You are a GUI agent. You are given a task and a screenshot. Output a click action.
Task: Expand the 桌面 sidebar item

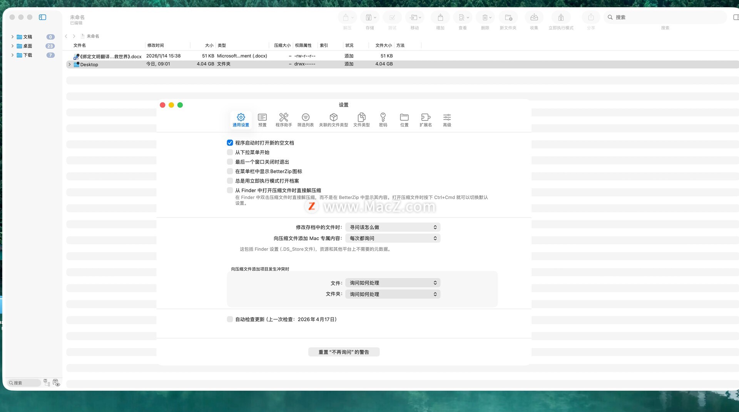[12, 46]
